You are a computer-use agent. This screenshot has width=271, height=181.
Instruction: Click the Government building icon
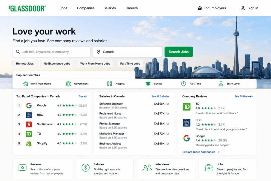pos(68,83)
